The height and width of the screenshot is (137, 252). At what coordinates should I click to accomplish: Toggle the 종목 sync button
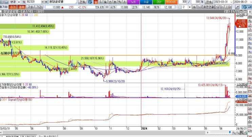click(21, 7)
